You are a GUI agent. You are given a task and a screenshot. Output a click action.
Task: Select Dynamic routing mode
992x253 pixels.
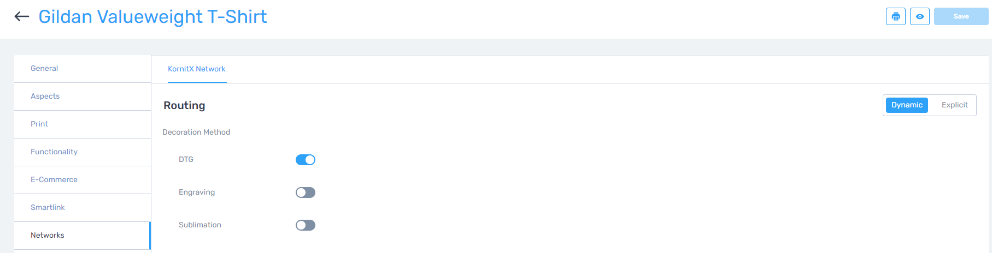pyautogui.click(x=907, y=105)
